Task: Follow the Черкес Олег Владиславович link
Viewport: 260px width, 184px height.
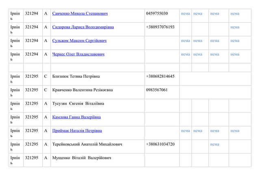Action: point(78,54)
